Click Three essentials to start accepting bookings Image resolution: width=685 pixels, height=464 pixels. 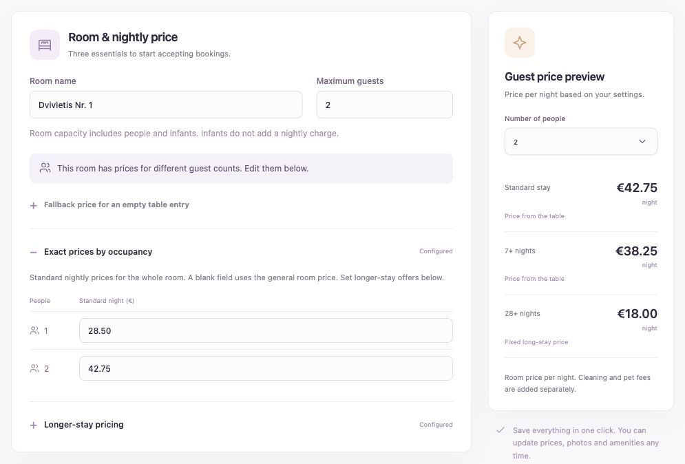tap(149, 54)
